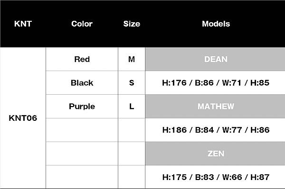The image size is (285, 189).
Task: Click the size S cell
Action: click(132, 83)
